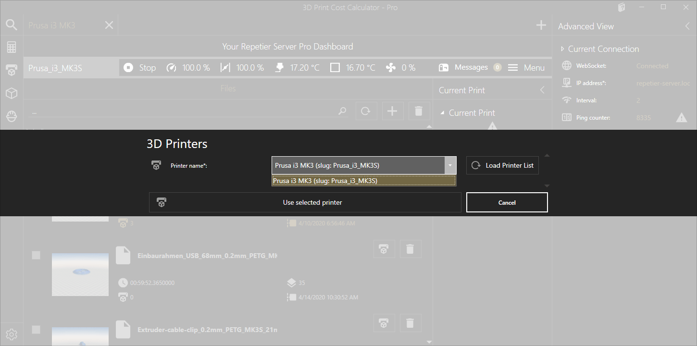Image resolution: width=697 pixels, height=346 pixels.
Task: Open the helmet icon in left sidebar
Action: coord(12,116)
